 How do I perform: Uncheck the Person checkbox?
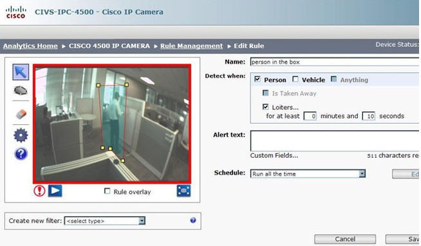click(257, 79)
